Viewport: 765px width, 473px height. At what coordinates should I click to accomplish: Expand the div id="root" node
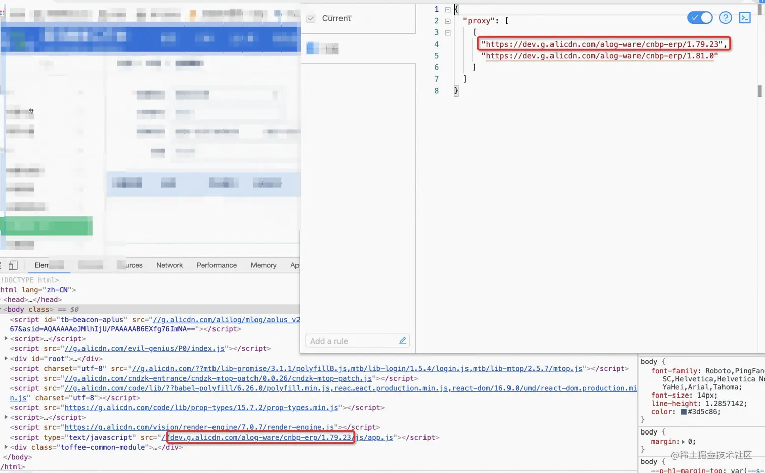pos(6,359)
